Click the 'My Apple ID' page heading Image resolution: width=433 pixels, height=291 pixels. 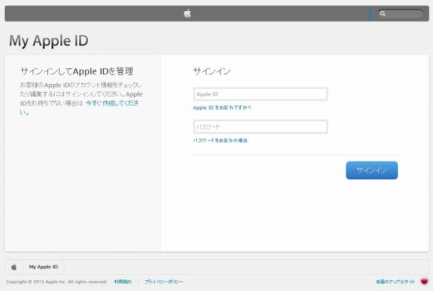[49, 41]
